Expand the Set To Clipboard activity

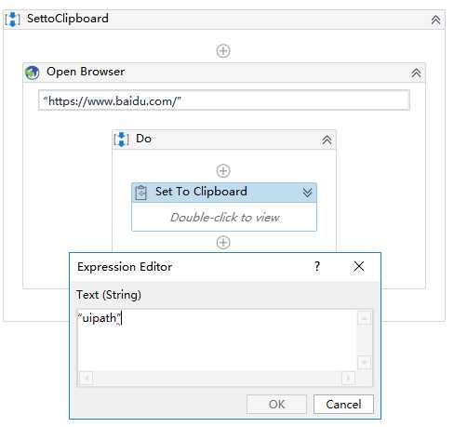pos(307,193)
